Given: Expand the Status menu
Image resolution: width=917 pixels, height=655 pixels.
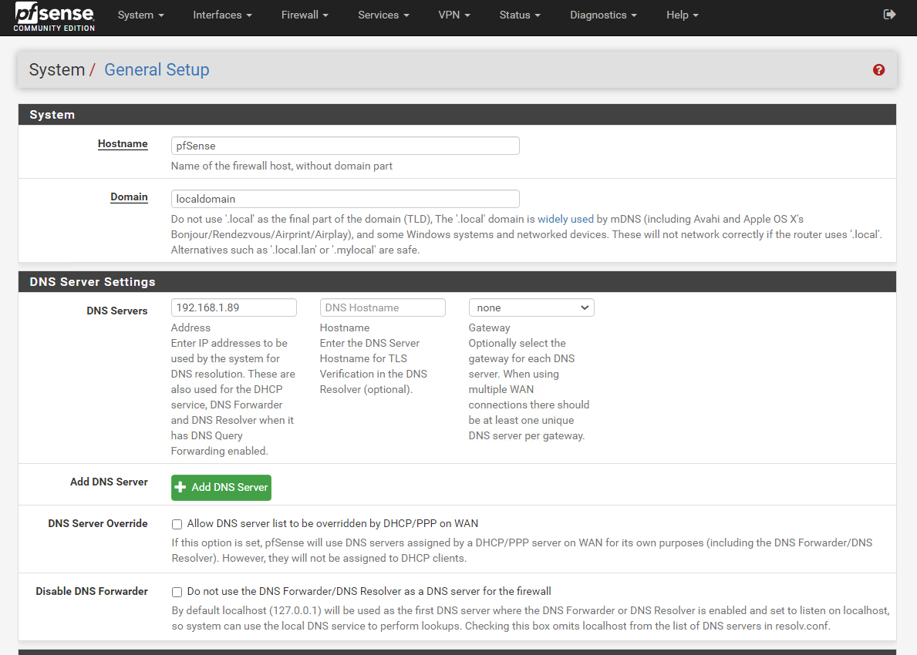Looking at the screenshot, I should (x=519, y=15).
